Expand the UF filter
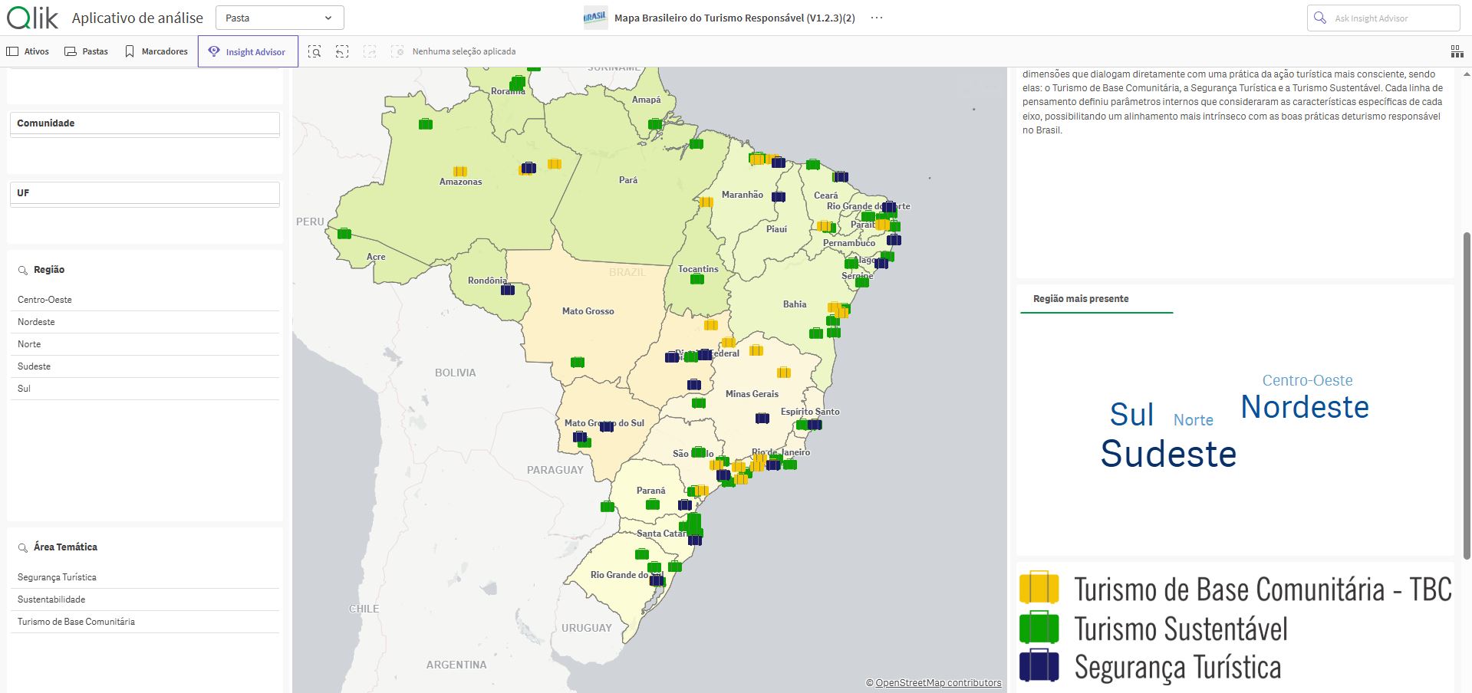 (x=144, y=193)
